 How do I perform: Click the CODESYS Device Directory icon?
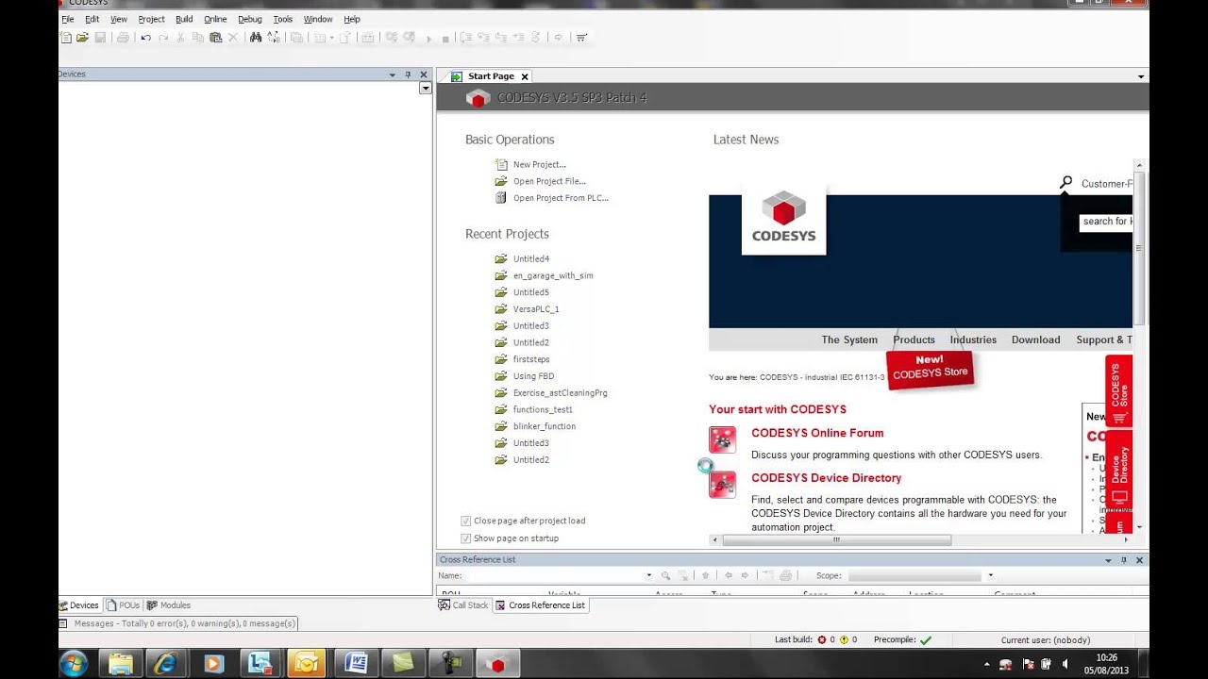click(x=722, y=485)
